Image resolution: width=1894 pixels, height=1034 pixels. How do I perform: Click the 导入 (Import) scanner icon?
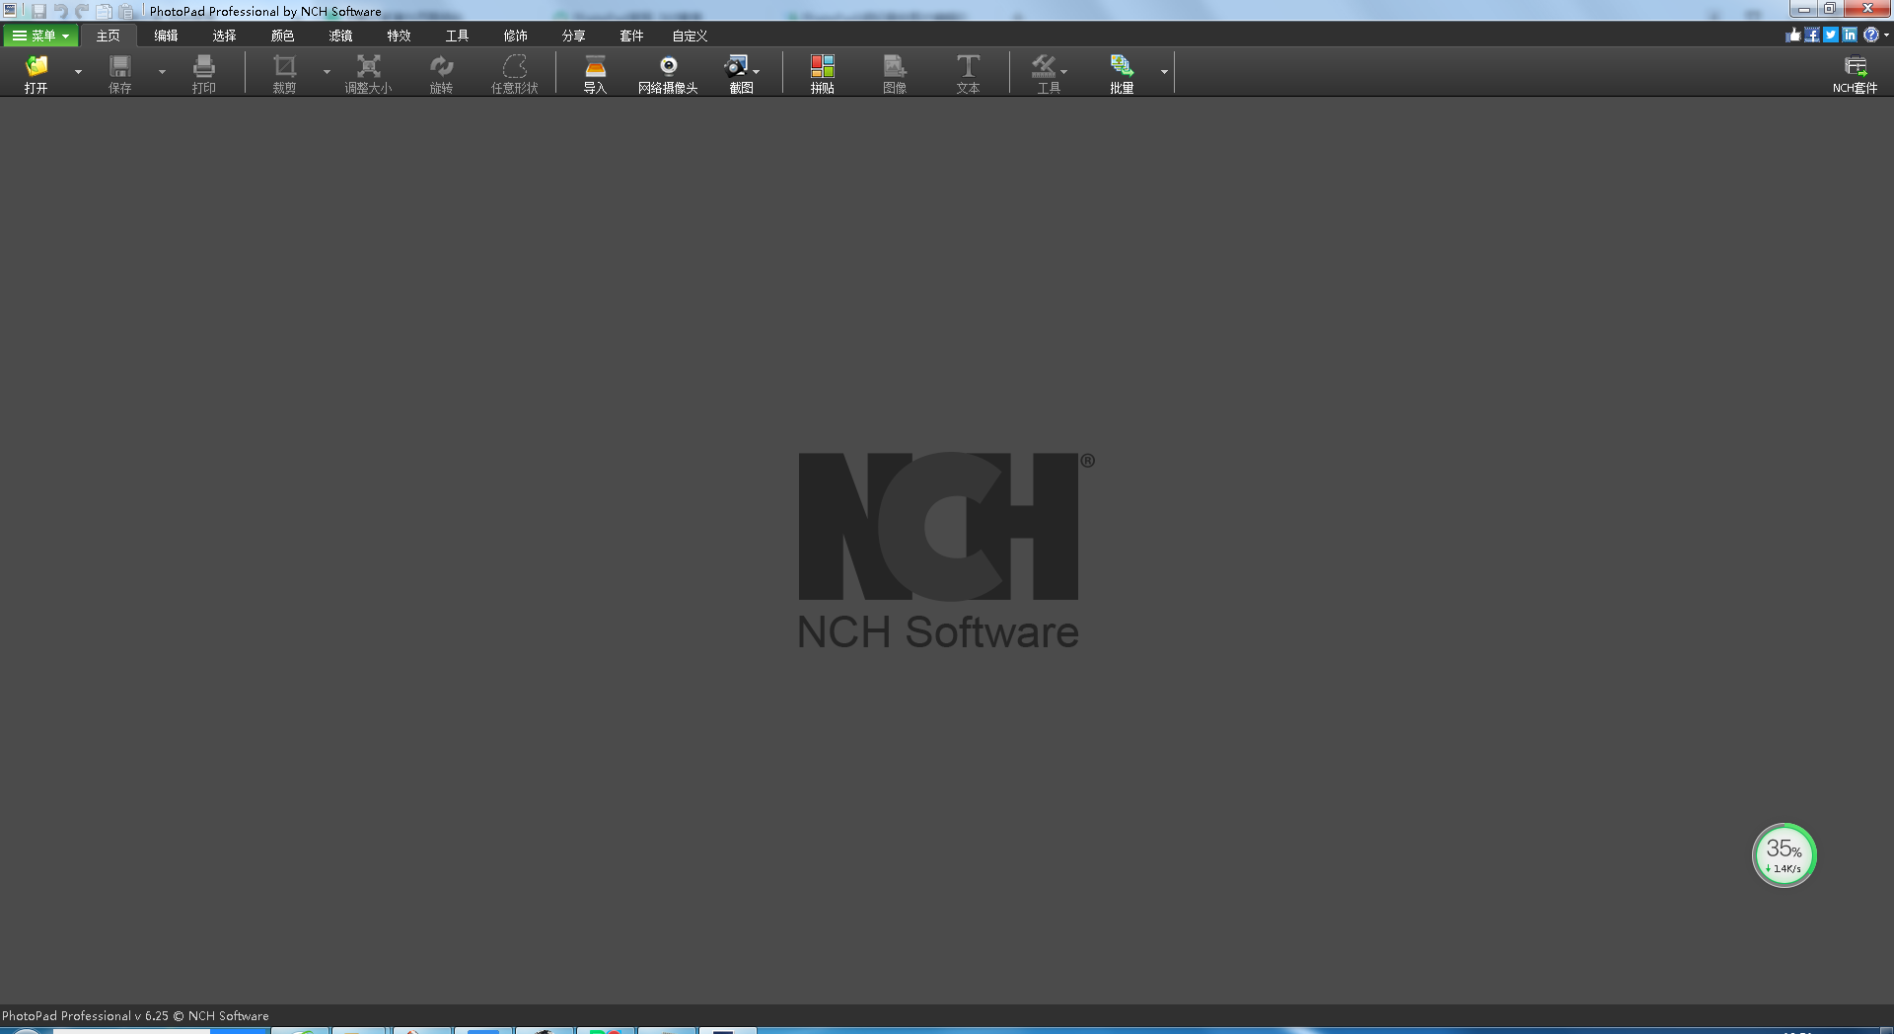[x=595, y=67]
